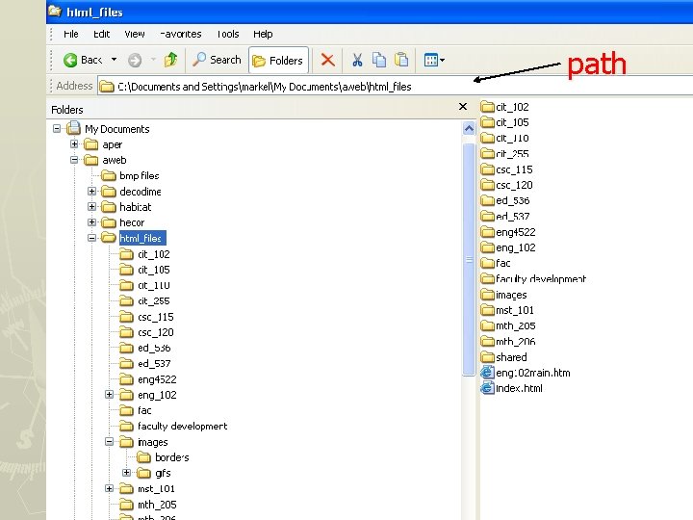The height and width of the screenshot is (520, 693).
Task: Click csc_120 folder icon in file list
Action: pyautogui.click(x=487, y=185)
